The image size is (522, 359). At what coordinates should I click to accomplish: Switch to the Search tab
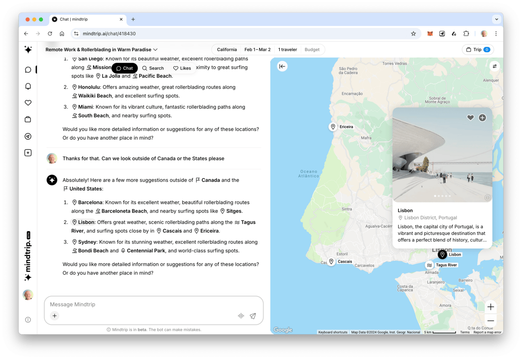point(153,68)
